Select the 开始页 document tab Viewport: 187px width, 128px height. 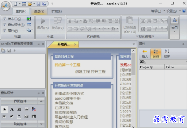(x=64, y=44)
